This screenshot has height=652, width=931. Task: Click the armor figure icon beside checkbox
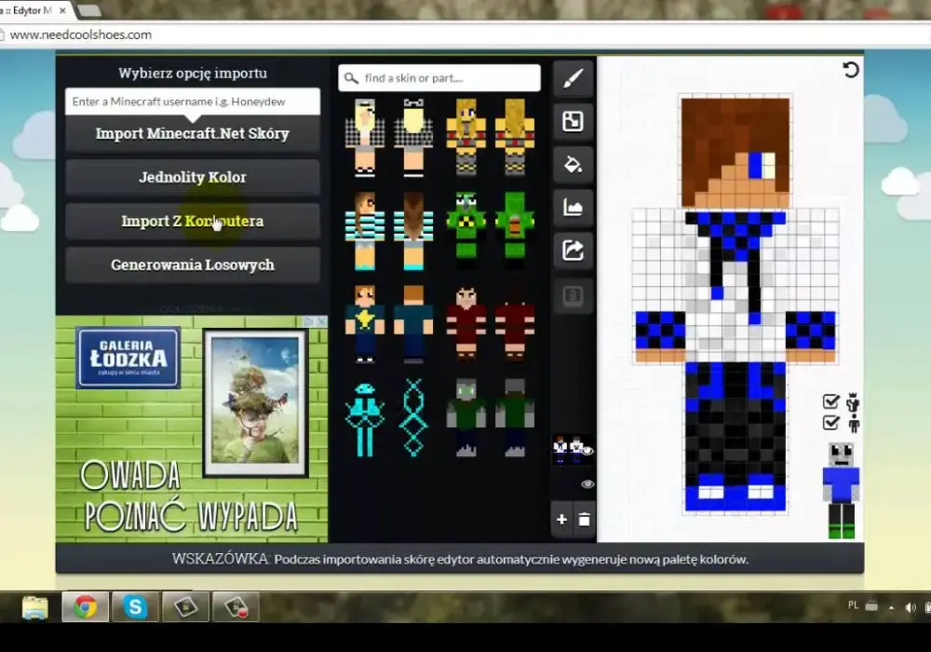pyautogui.click(x=853, y=402)
